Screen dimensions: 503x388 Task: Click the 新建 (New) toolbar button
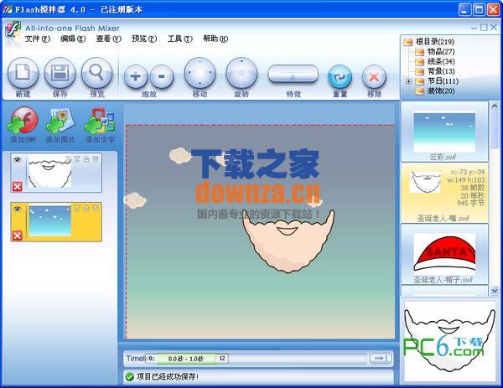23,73
